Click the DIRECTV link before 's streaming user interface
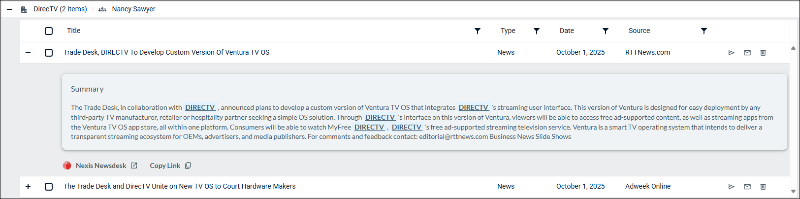800x199 pixels. click(x=474, y=107)
